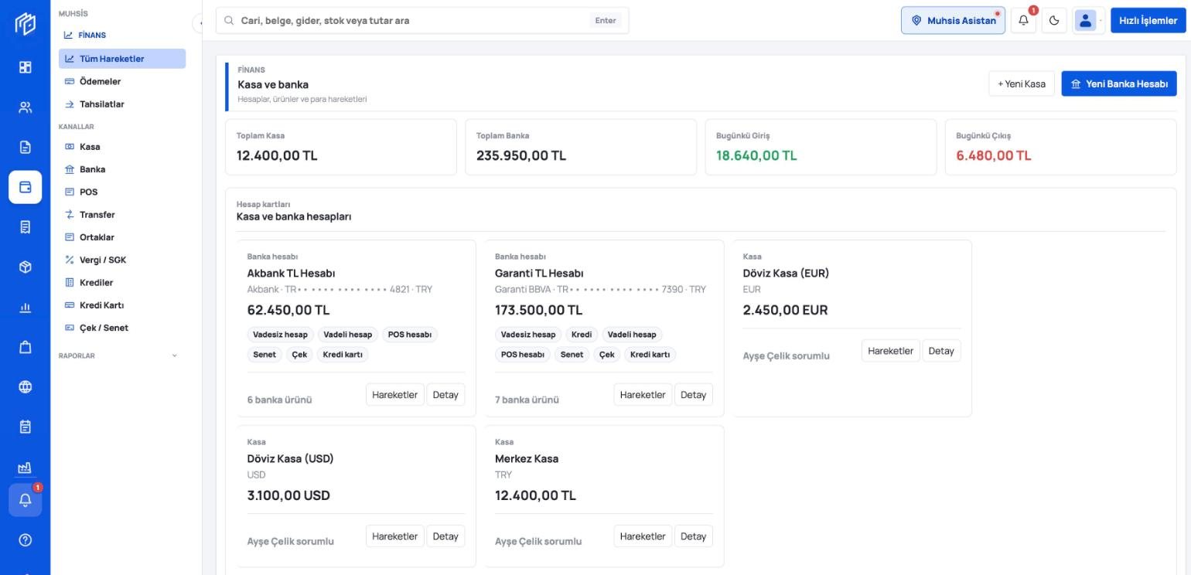This screenshot has width=1191, height=575.
Task: Select Tüm Hareketler in the sidebar
Action: click(122, 59)
